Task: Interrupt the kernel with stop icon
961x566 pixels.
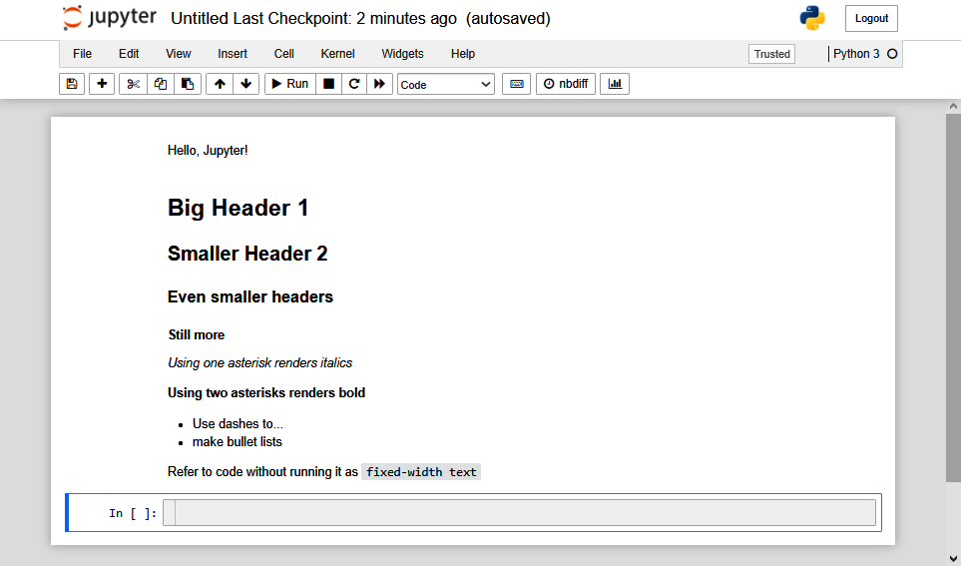Action: 328,84
